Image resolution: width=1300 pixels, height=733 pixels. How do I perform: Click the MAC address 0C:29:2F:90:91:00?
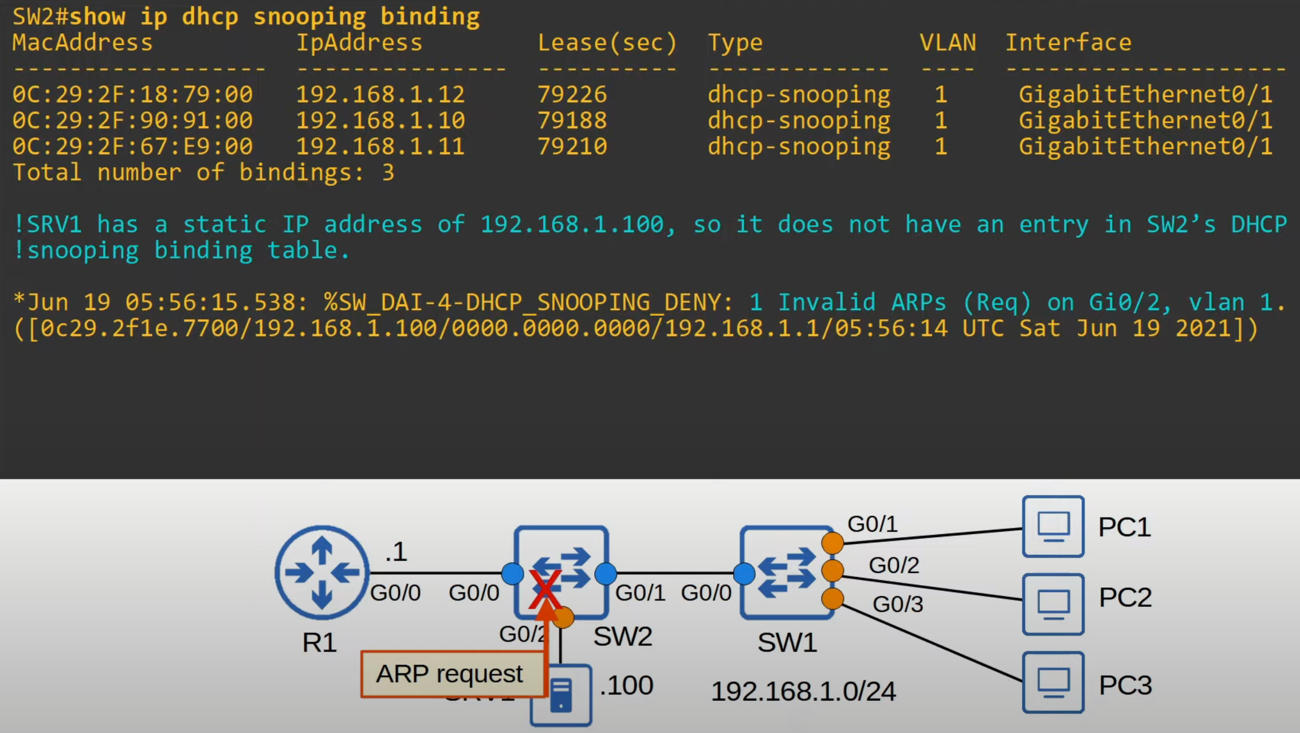pyautogui.click(x=132, y=120)
